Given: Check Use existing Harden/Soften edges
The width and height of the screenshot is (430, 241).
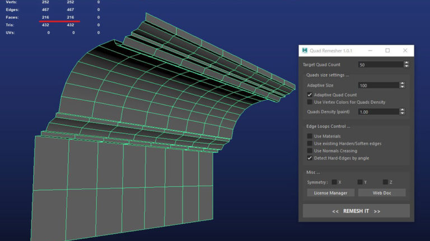Looking at the screenshot, I should [310, 143].
